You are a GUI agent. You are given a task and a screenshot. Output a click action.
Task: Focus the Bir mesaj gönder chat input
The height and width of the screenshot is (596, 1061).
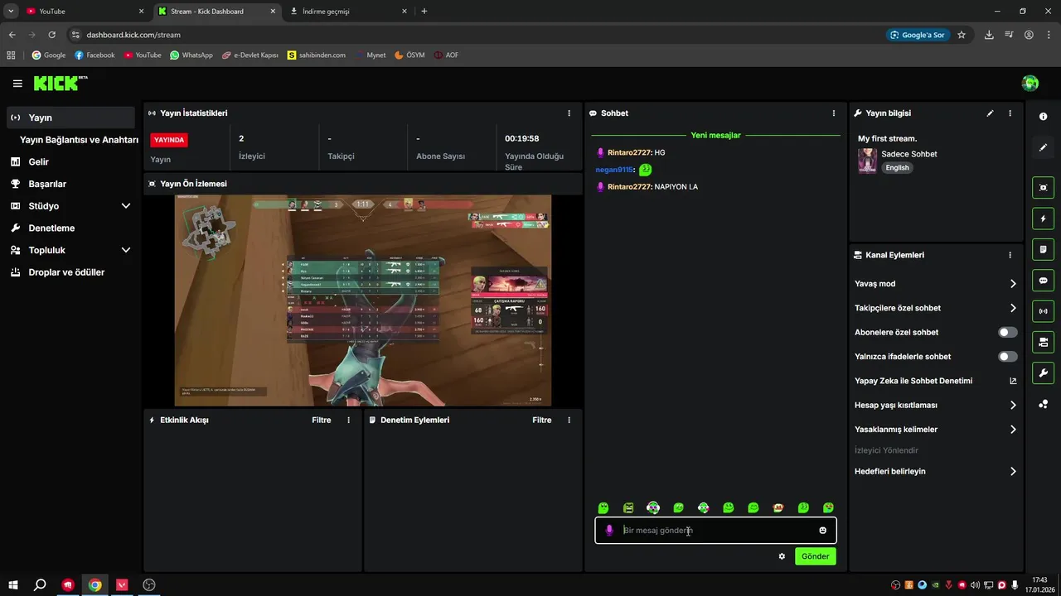point(715,531)
